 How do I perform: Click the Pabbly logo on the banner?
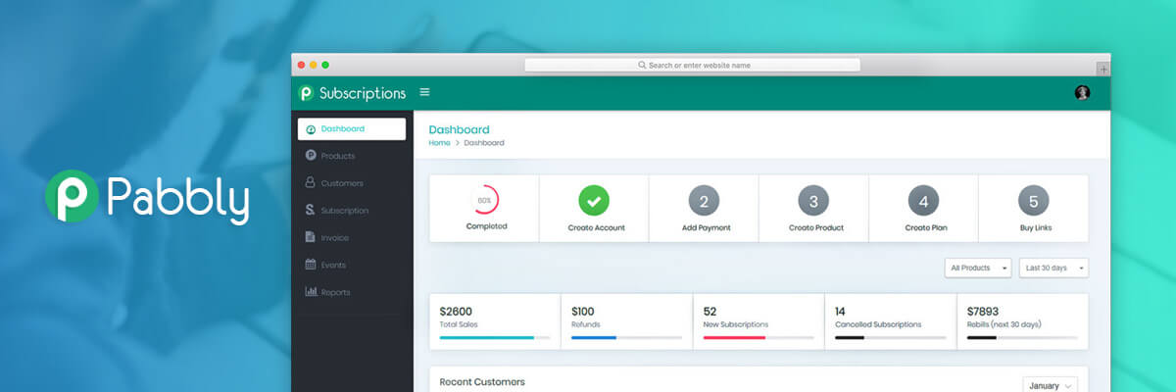coord(147,196)
